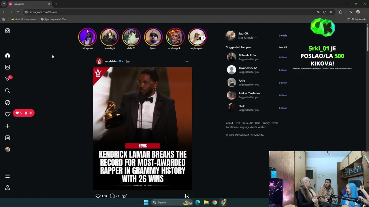Open Chrome three-dot menu

click(x=365, y=12)
